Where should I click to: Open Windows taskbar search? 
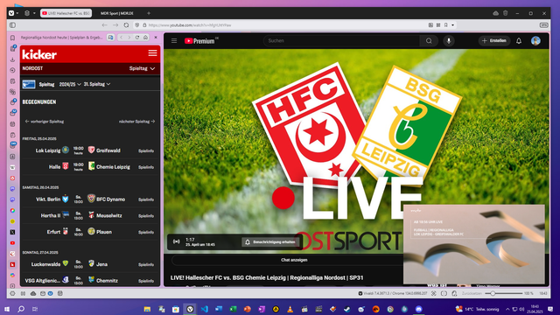point(21,309)
